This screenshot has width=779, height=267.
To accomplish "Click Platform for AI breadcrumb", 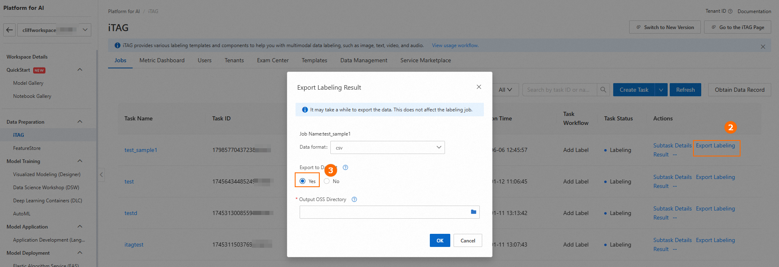I will 124,11.
